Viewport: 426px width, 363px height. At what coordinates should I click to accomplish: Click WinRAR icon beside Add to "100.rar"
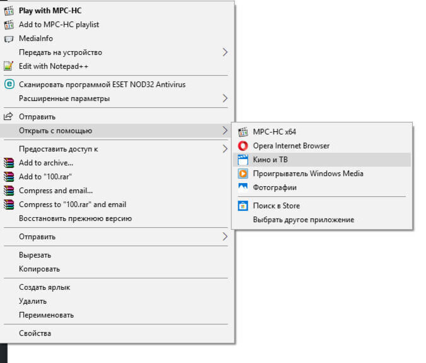(x=9, y=177)
